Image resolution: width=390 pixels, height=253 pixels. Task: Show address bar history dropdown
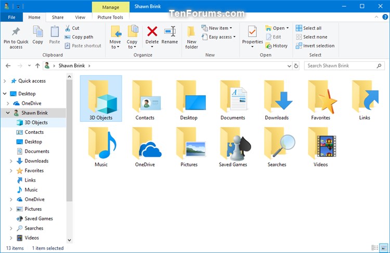[289, 66]
